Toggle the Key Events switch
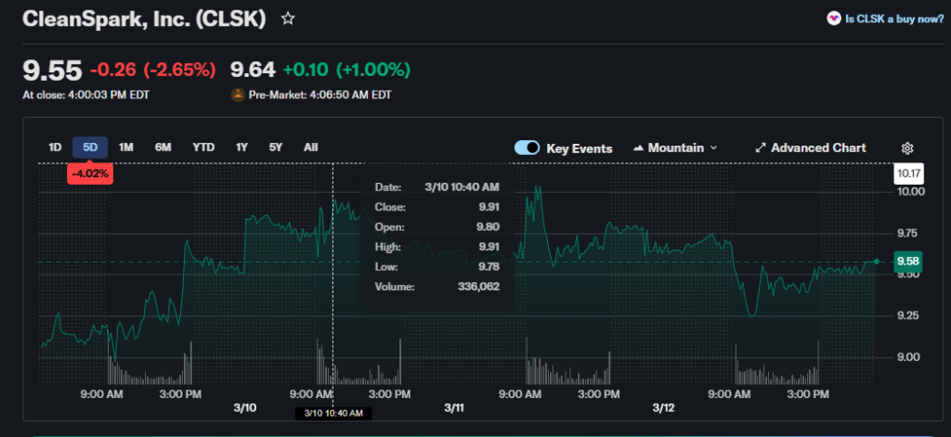Viewport: 951px width, 437px height. tap(527, 148)
